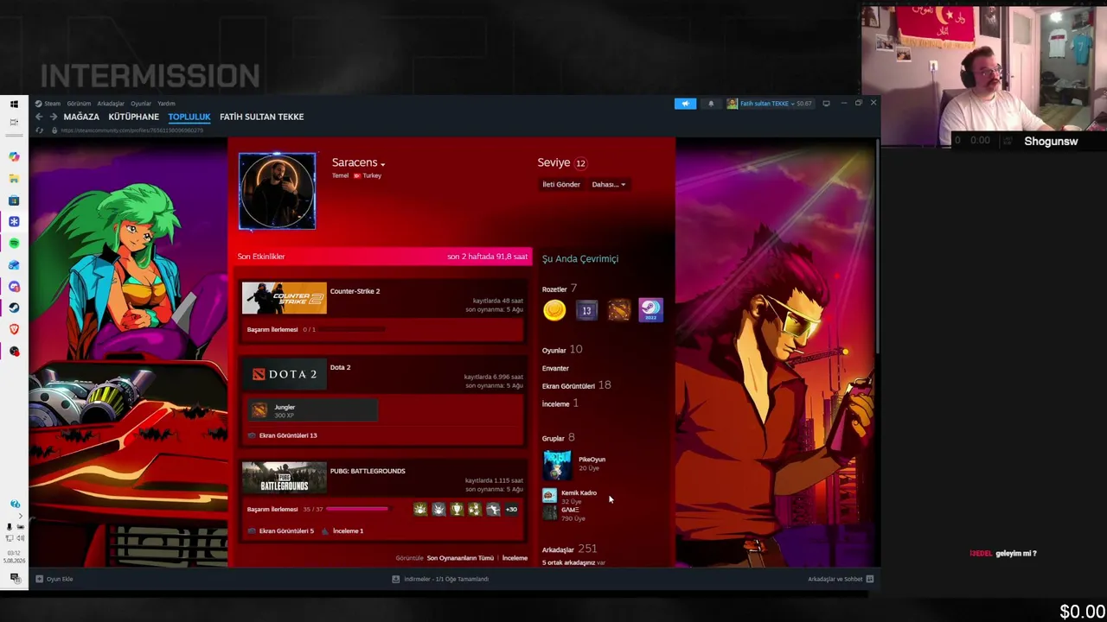Click the +30 more achievements indicator
1107x622 pixels.
click(511, 510)
